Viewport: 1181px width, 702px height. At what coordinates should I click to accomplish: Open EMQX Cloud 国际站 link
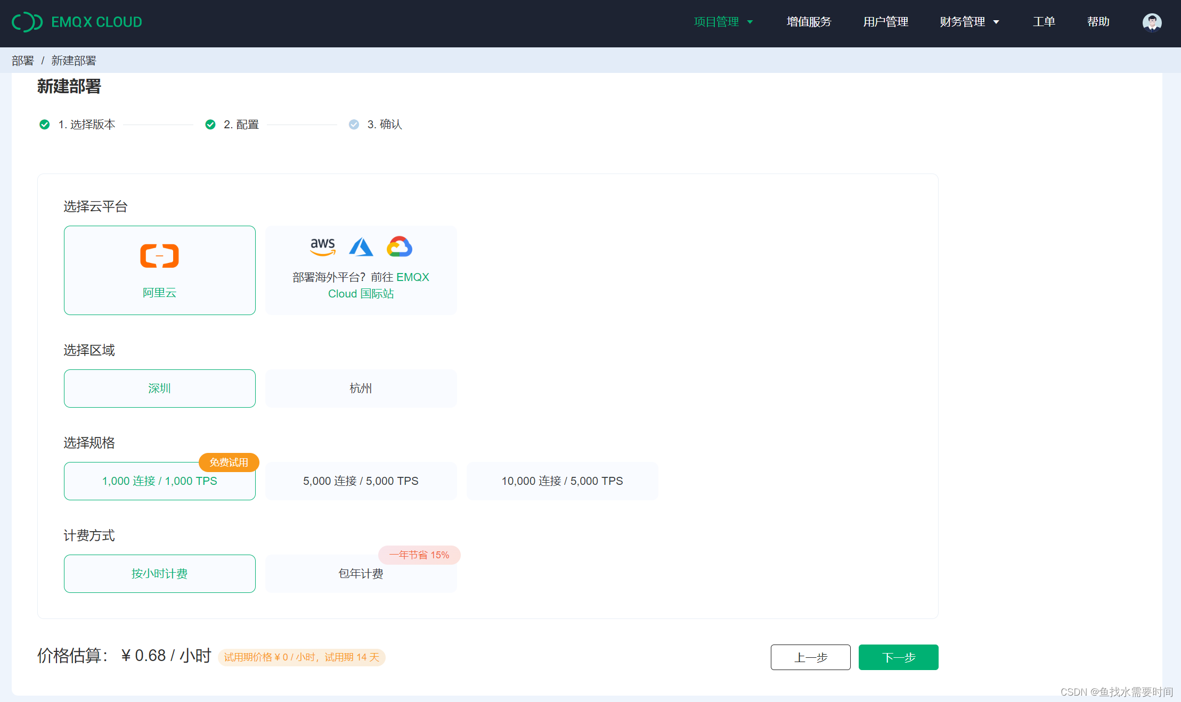tap(361, 294)
